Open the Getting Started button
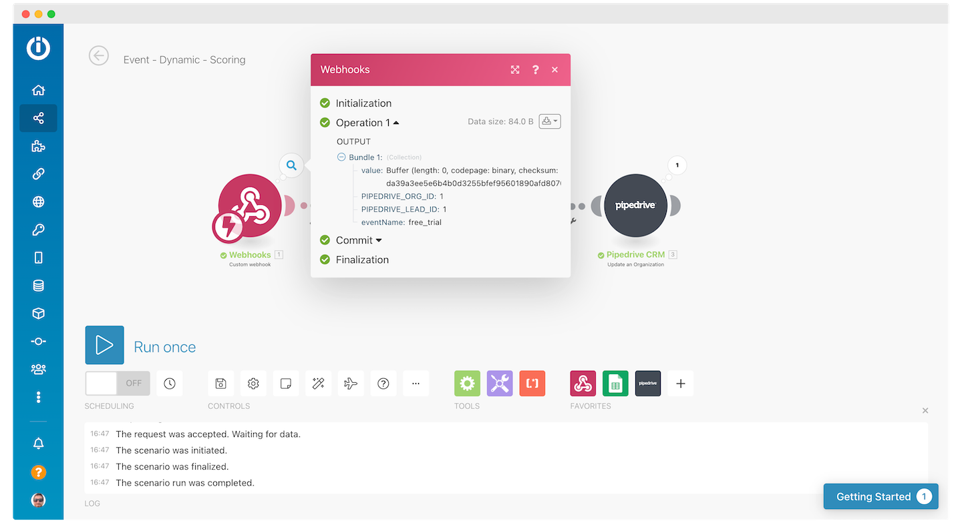 (881, 496)
